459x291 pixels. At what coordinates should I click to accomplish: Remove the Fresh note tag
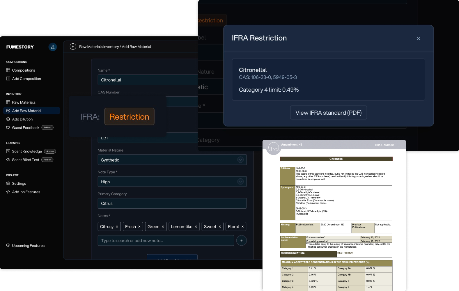[x=139, y=227]
